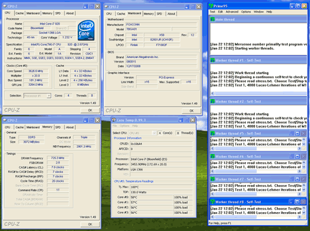The image size is (310, 231).
Task: Click the Intel Core i7 logo in CPU-Z
Action: tap(86, 30)
